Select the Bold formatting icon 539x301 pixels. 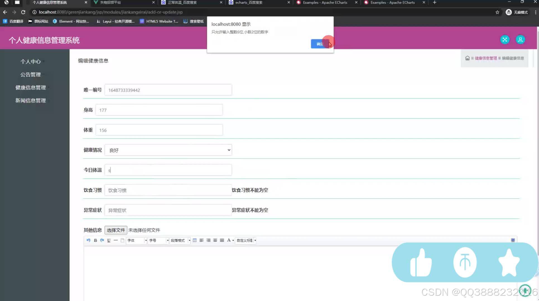[95, 240]
